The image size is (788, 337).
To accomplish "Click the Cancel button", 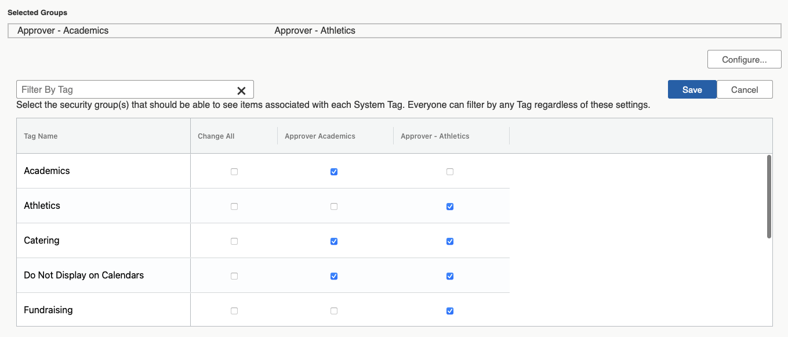I will (745, 89).
